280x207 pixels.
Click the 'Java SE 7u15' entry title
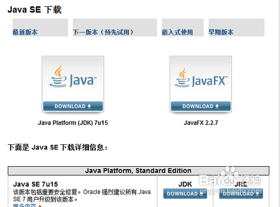35,184
